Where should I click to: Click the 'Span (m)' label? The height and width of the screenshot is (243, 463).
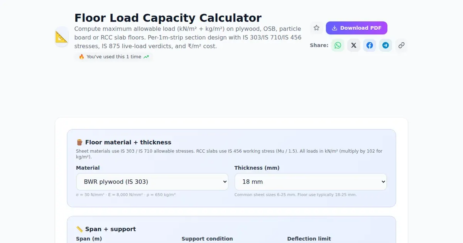pyautogui.click(x=89, y=239)
